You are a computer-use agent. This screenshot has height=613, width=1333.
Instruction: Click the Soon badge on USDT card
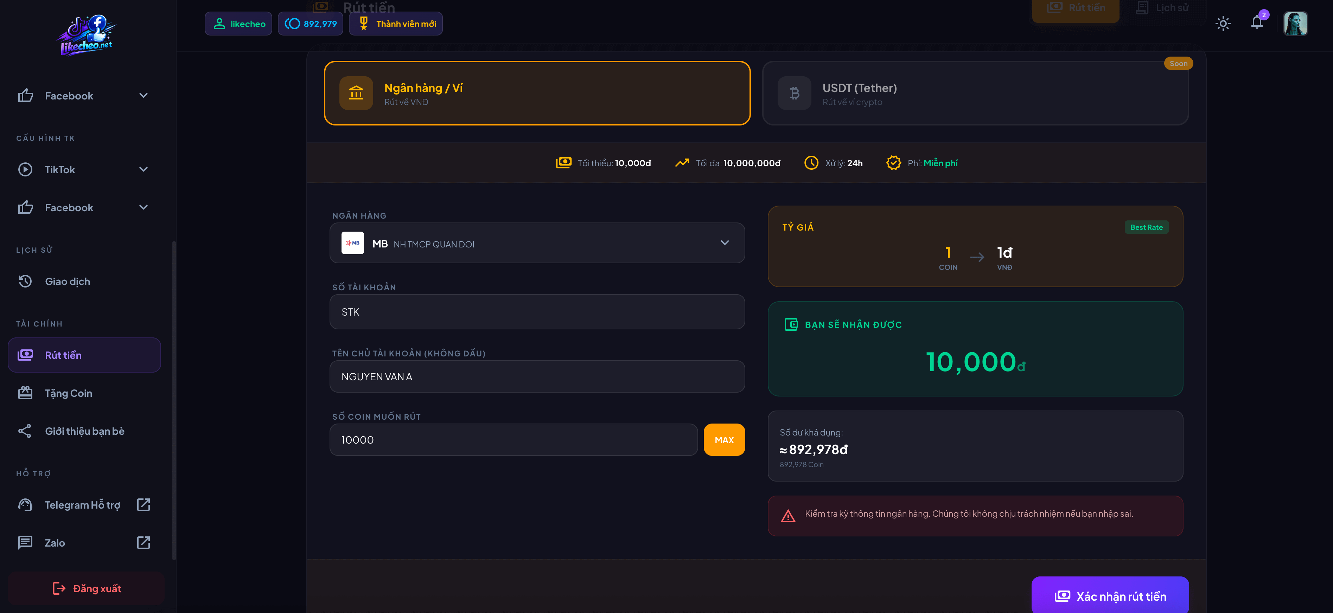click(x=1178, y=64)
